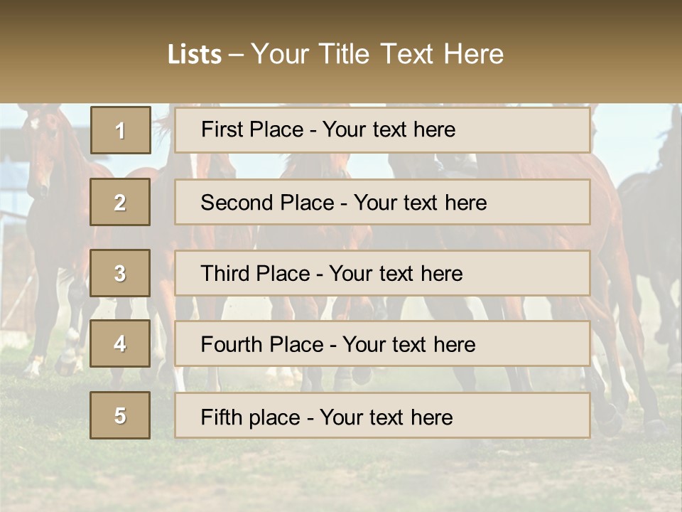Select the dark horse on the right edge
The width and height of the screenshot is (682, 512).
click(x=650, y=213)
